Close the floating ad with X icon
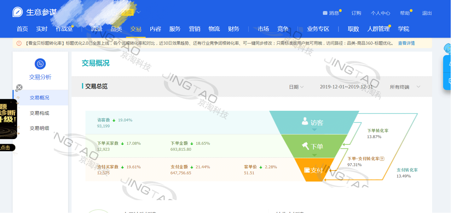 click(x=19, y=87)
